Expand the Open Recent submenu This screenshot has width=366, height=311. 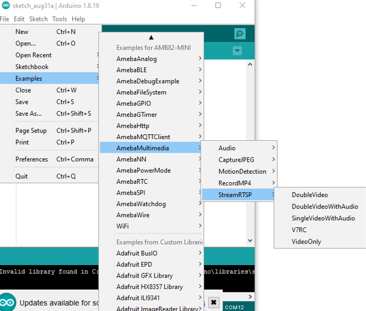(x=33, y=55)
